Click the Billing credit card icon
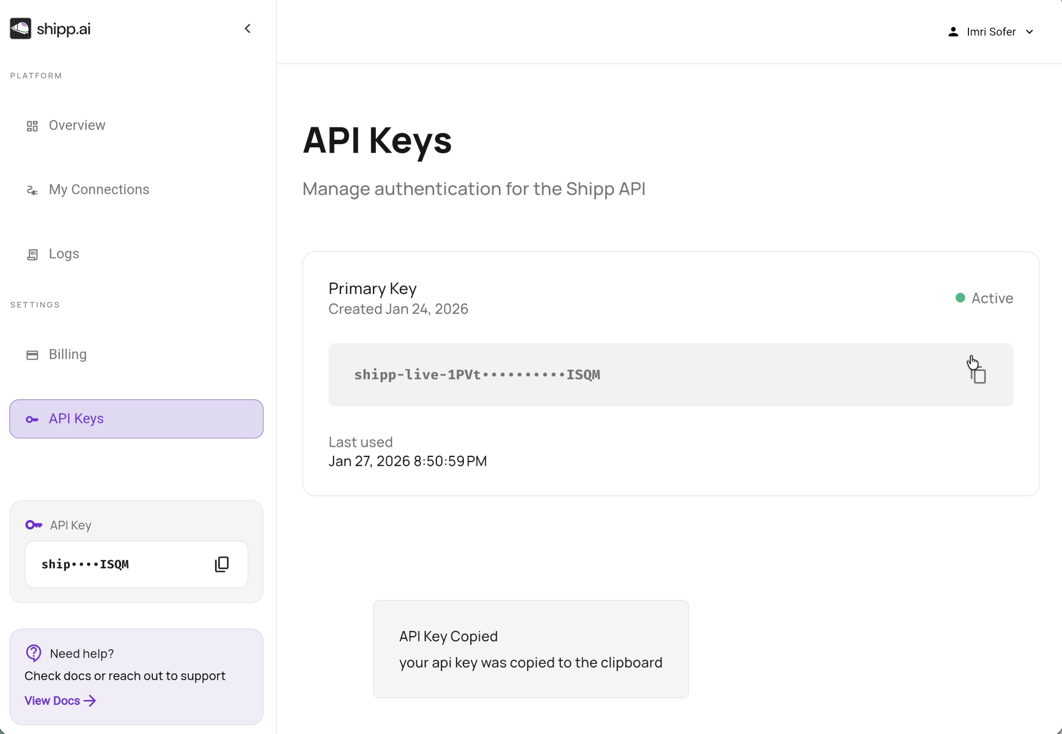The image size is (1062, 734). click(x=32, y=355)
